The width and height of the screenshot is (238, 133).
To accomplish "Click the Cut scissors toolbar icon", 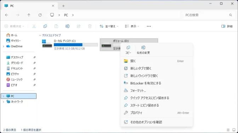I will pyautogui.click(x=34, y=26).
